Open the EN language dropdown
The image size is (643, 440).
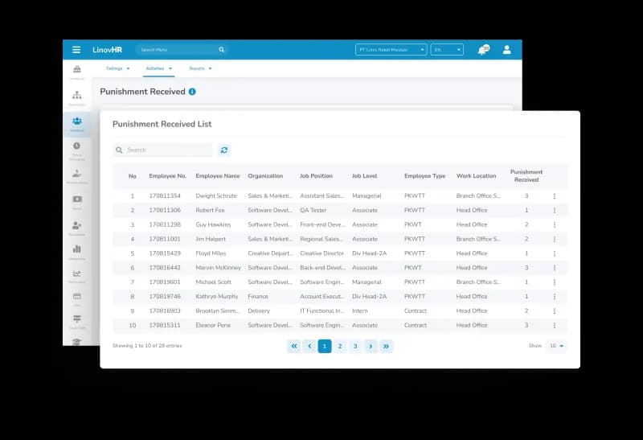[447, 50]
